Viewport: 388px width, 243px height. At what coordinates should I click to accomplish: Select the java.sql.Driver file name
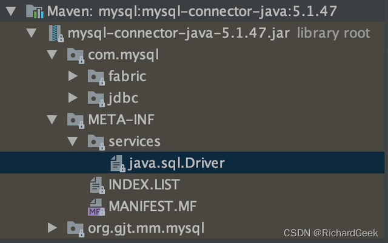(176, 164)
